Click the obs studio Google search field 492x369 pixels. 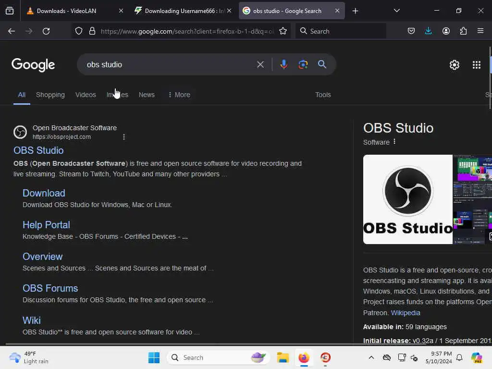[170, 65]
